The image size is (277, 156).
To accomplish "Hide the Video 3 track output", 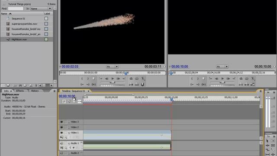I will (61, 122).
